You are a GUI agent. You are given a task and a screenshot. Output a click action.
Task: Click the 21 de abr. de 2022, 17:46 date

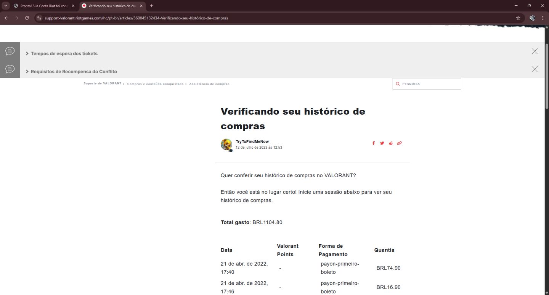[x=244, y=287]
